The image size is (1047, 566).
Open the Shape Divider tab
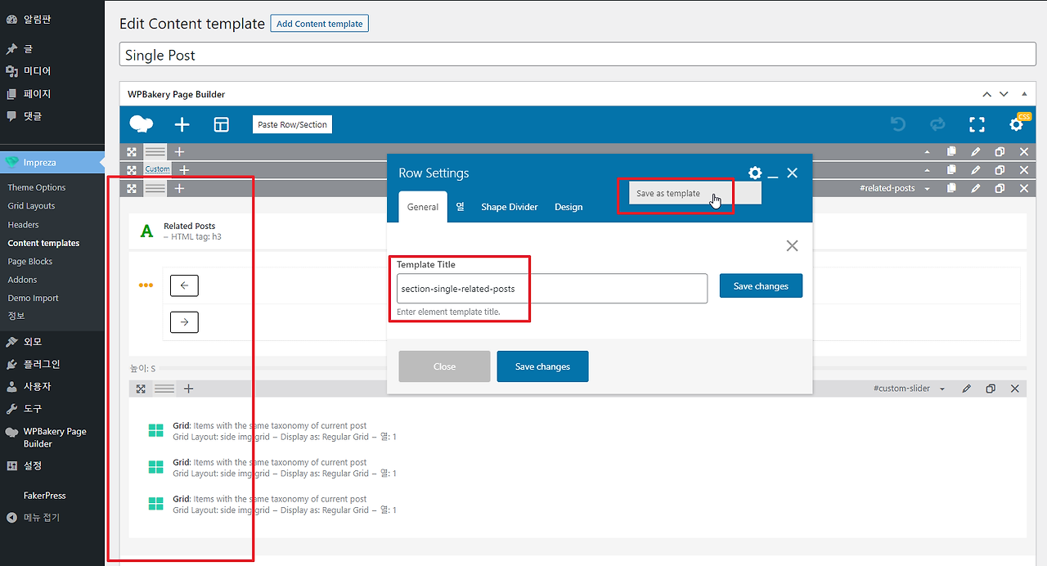tap(510, 207)
